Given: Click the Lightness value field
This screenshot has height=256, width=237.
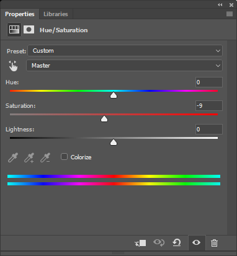Looking at the screenshot, I should (209, 130).
